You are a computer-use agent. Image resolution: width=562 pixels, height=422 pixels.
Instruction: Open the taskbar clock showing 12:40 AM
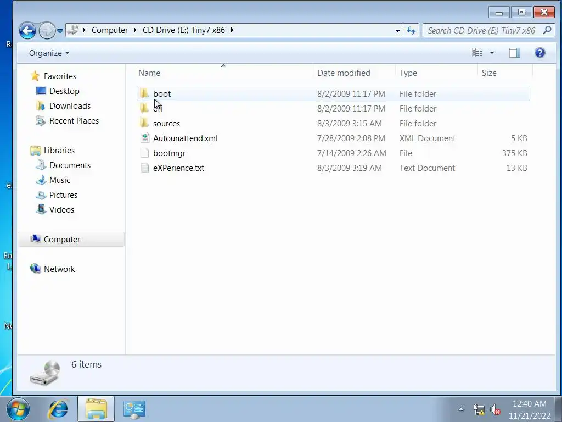[530, 409]
